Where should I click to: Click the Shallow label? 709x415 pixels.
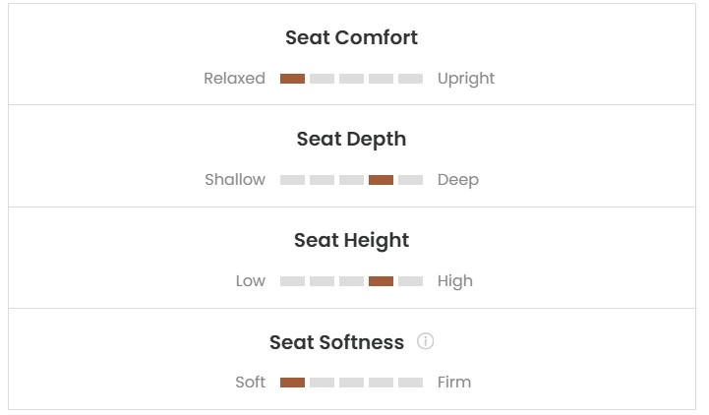coord(235,180)
